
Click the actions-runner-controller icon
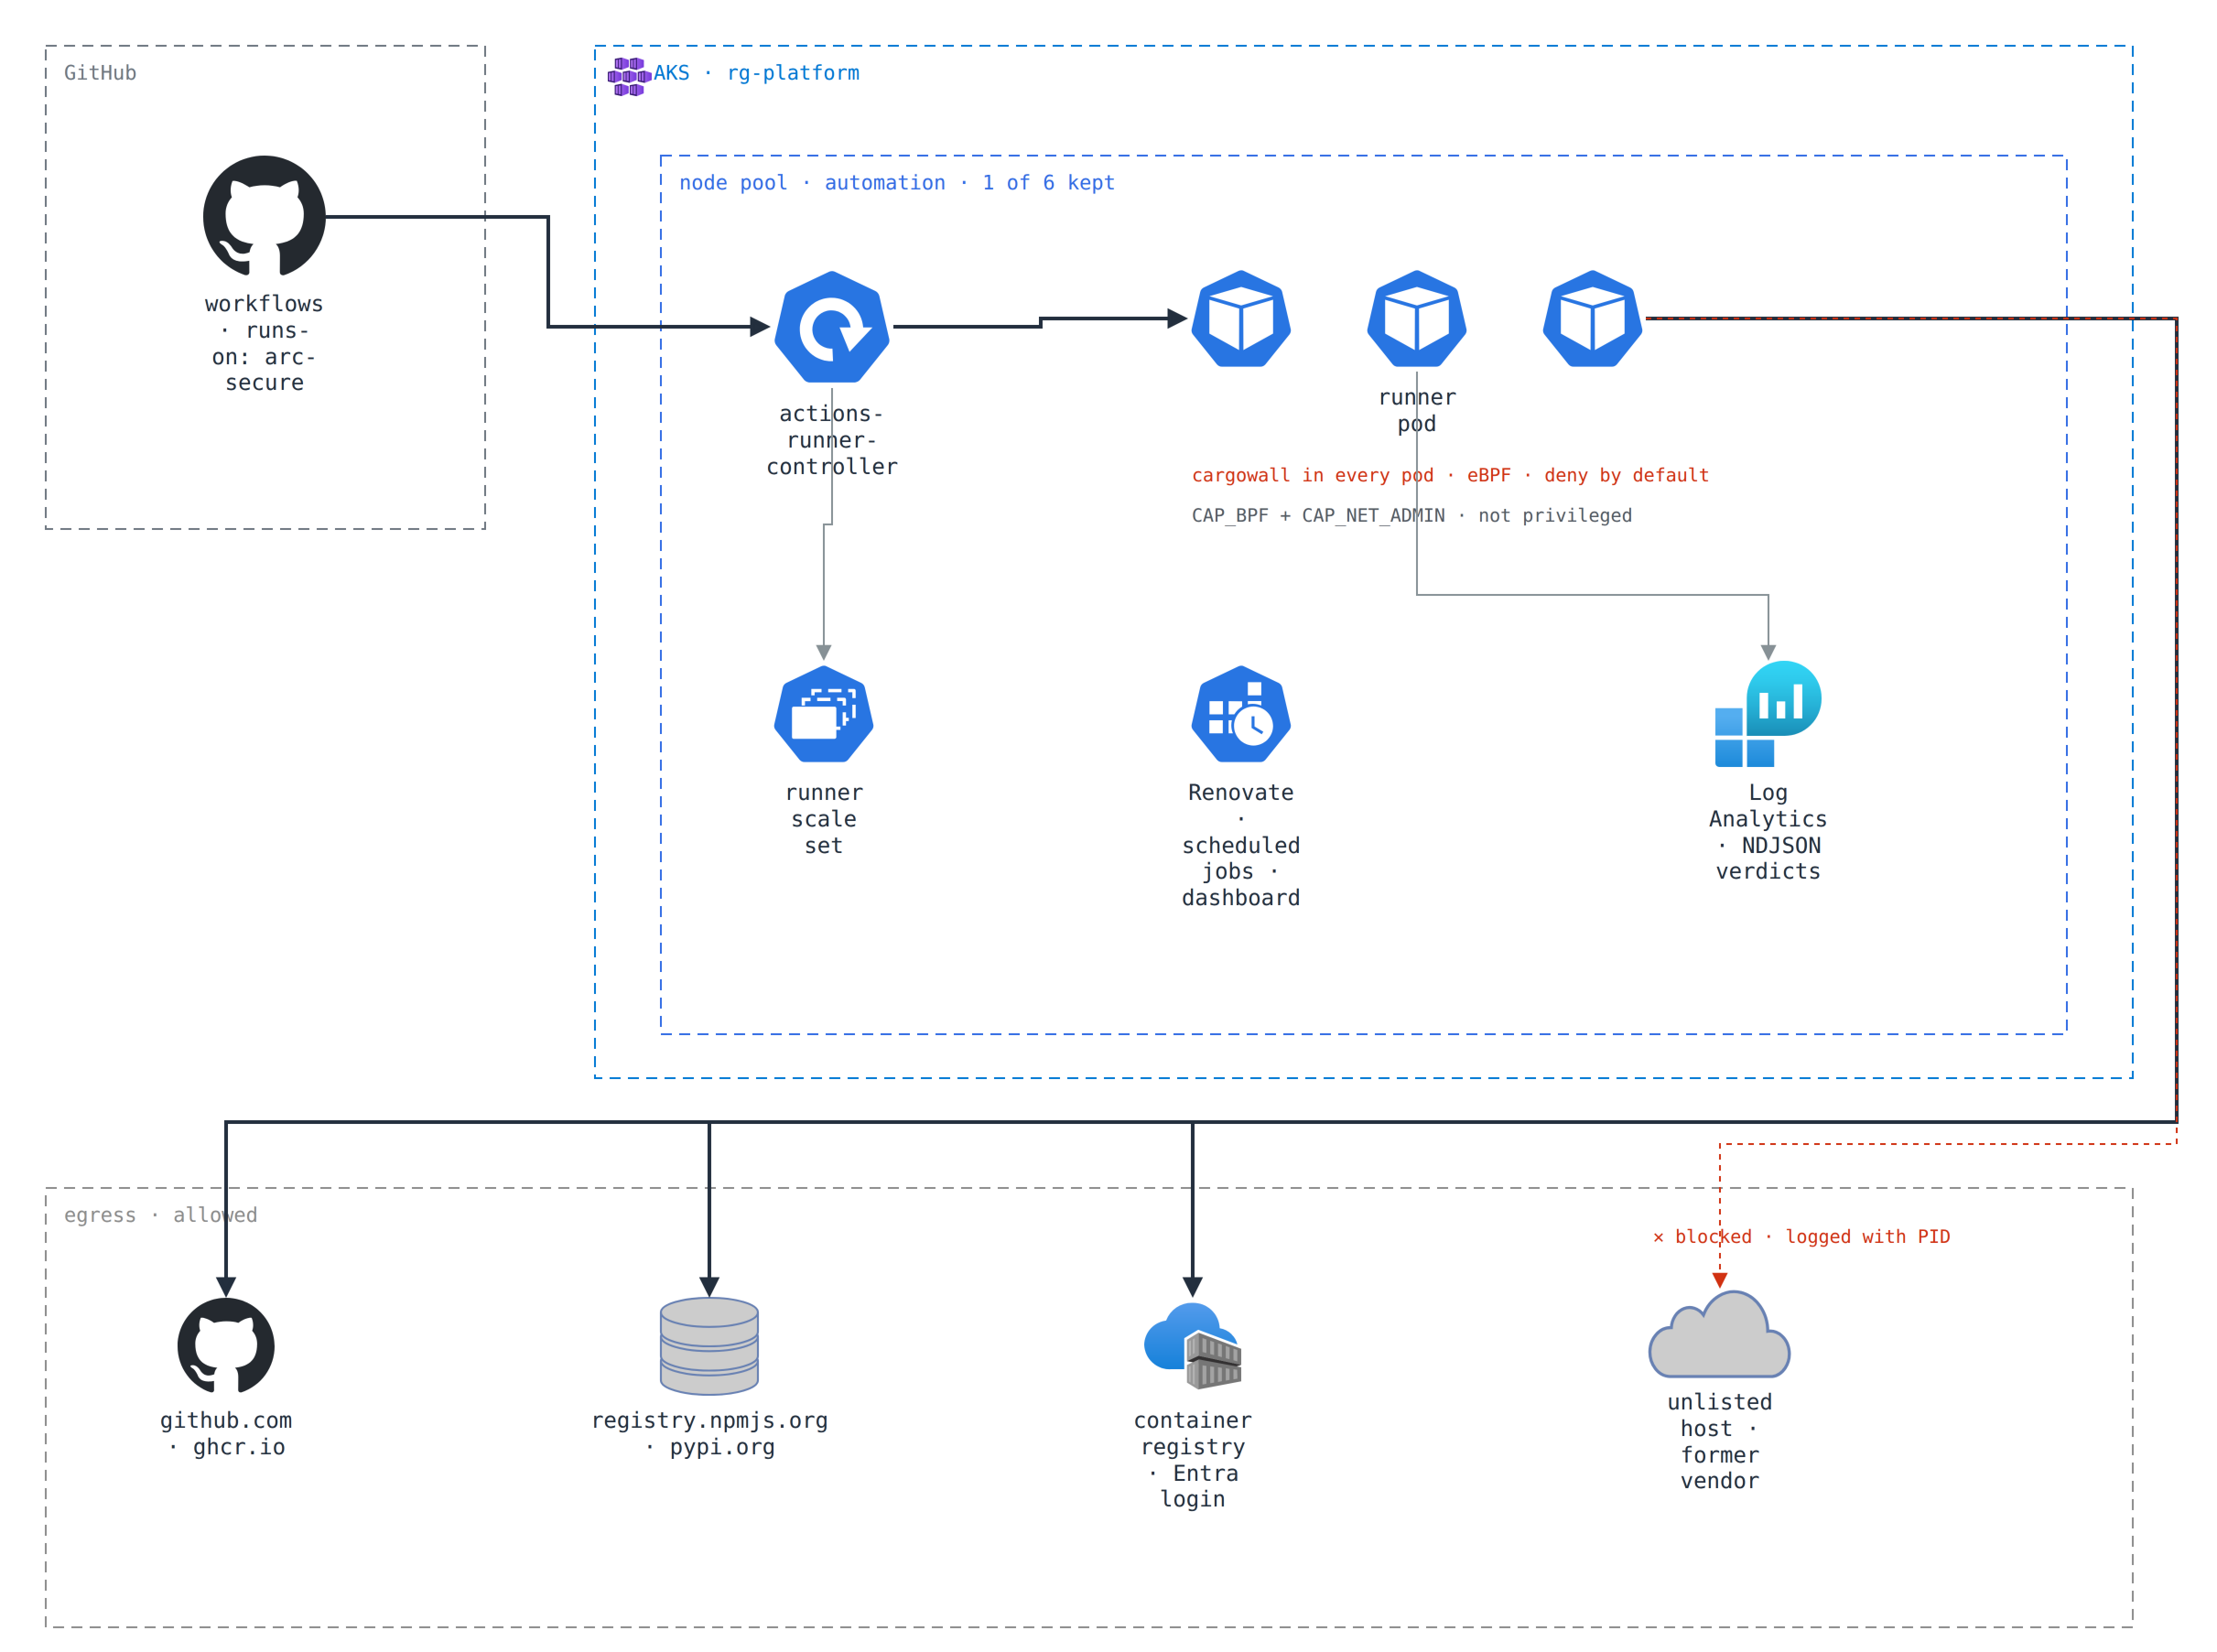point(831,327)
